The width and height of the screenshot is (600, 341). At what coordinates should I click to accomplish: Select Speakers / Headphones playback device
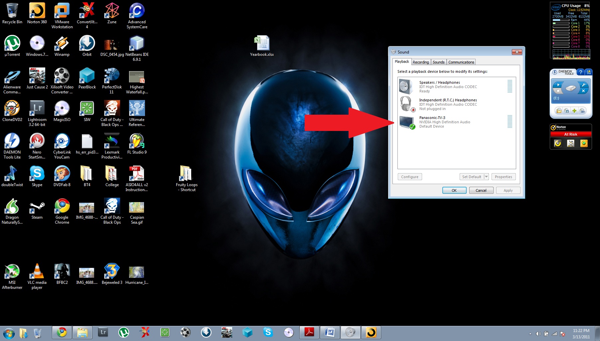point(456,86)
